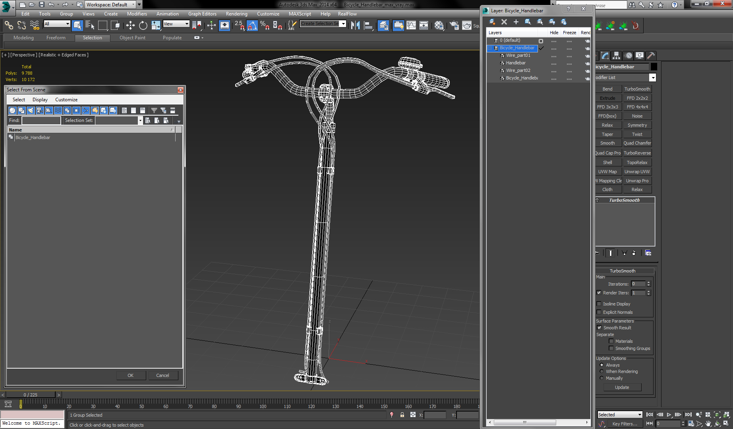Open the Display menu in Select From Scene

point(40,100)
